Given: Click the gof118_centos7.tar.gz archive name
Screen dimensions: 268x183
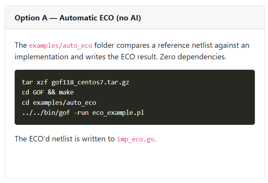Looking at the screenshot, I should pos(90,82).
